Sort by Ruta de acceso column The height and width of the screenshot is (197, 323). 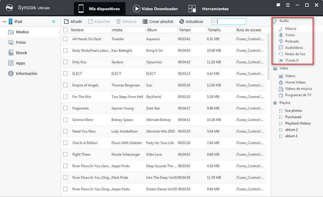pos(249,30)
